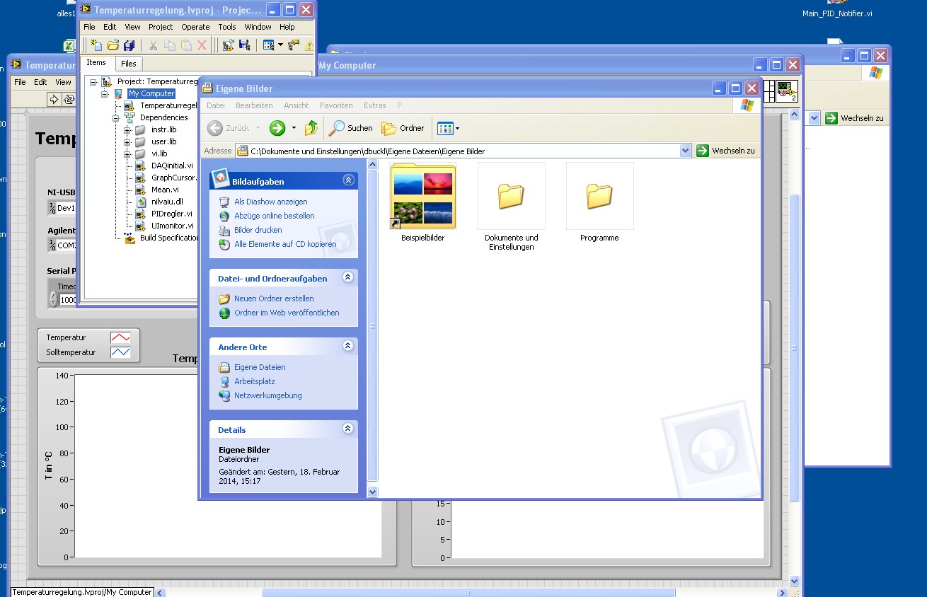Screen dimensions: 927x597
Task: Collapse the Dependencies tree node
Action: pyautogui.click(x=116, y=117)
